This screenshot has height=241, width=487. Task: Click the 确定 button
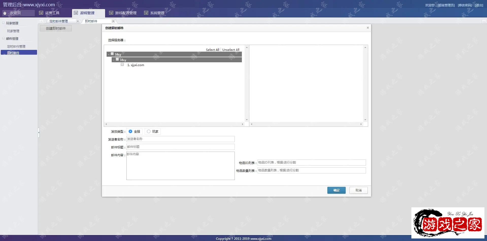tap(336, 190)
